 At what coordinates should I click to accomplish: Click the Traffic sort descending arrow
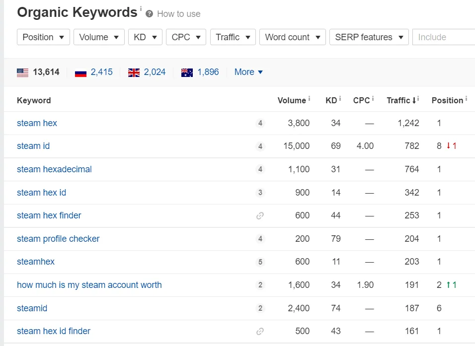[x=414, y=100]
